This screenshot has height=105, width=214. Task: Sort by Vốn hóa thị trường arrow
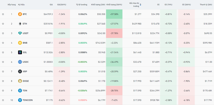[x=140, y=4]
